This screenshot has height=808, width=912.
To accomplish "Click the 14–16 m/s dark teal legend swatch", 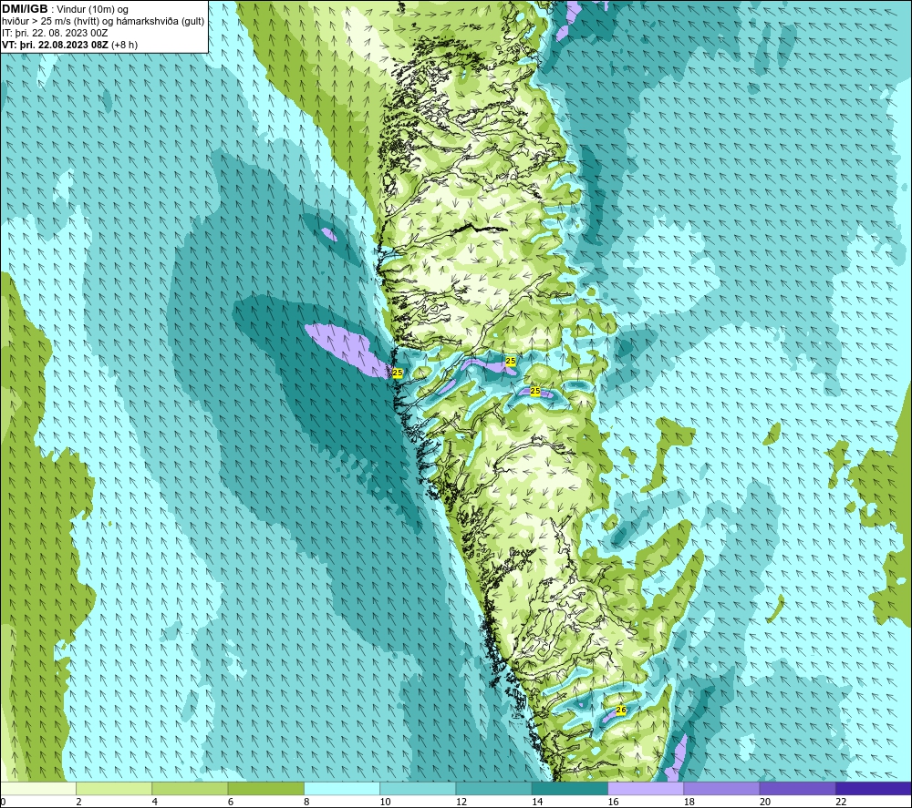I will click(x=570, y=788).
